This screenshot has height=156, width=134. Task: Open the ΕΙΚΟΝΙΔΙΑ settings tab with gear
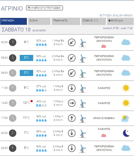pyautogui.click(x=120, y=21)
